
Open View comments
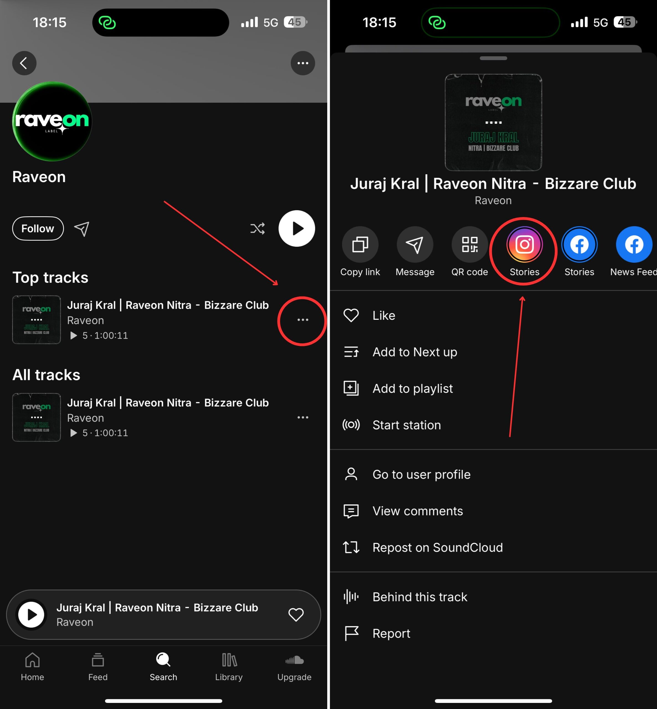pyautogui.click(x=493, y=511)
